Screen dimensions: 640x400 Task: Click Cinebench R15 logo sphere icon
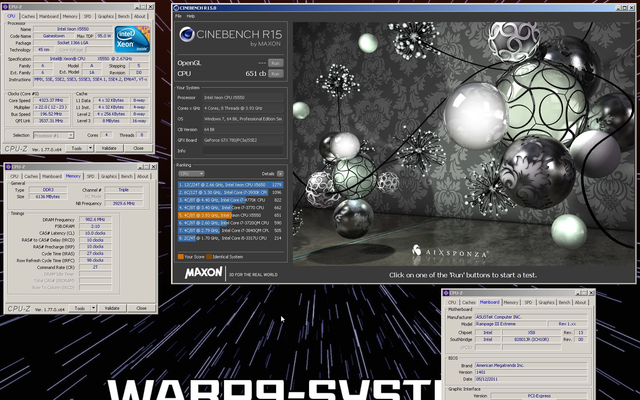187,35
